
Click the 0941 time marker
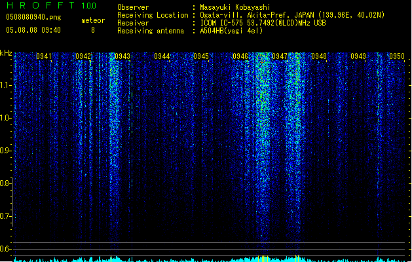pos(44,56)
